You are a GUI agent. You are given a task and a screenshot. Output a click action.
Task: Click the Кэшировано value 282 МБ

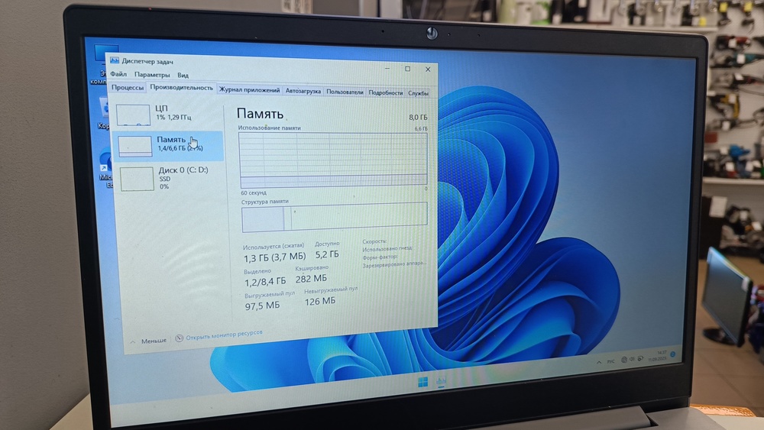tap(311, 279)
